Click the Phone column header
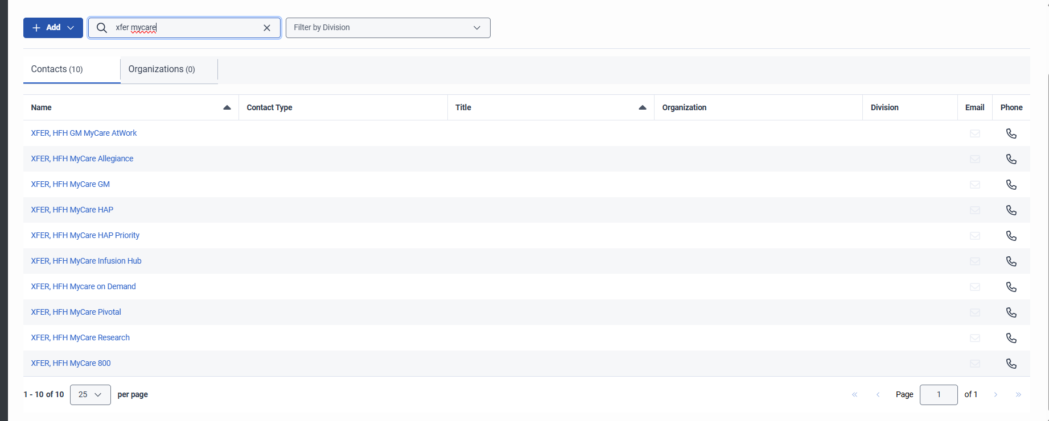Screen dimensions: 1049x421 (1011, 107)
